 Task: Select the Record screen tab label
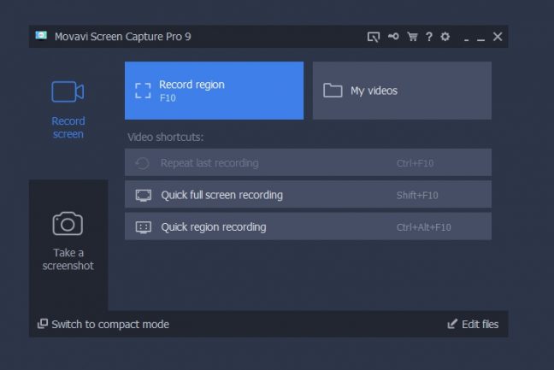coord(68,127)
